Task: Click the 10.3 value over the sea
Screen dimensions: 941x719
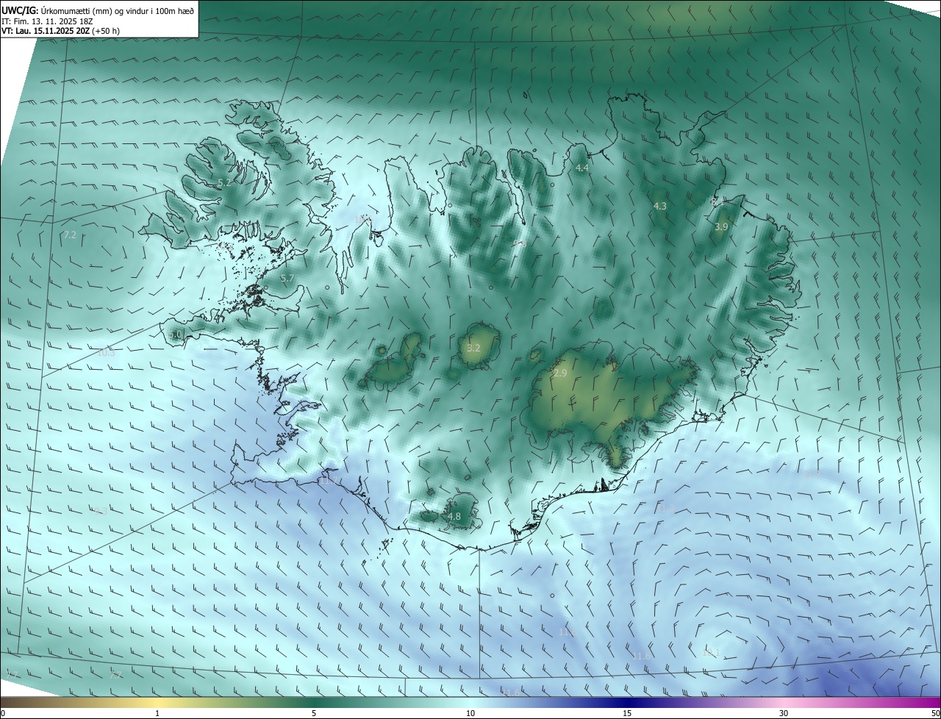Action: (x=107, y=353)
